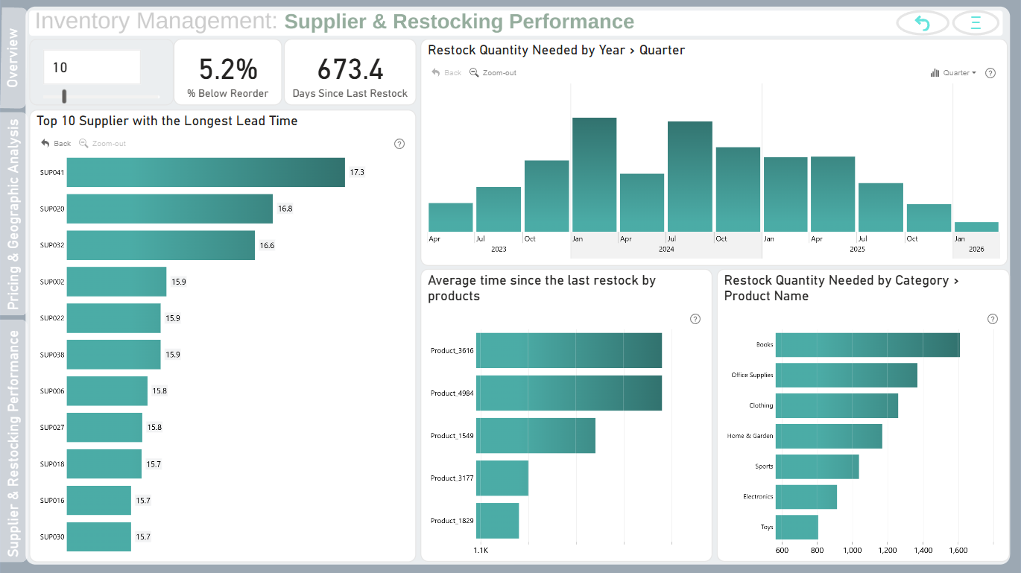The image size is (1021, 573).
Task: Select the SUP041 supplier bar
Action: pos(206,172)
